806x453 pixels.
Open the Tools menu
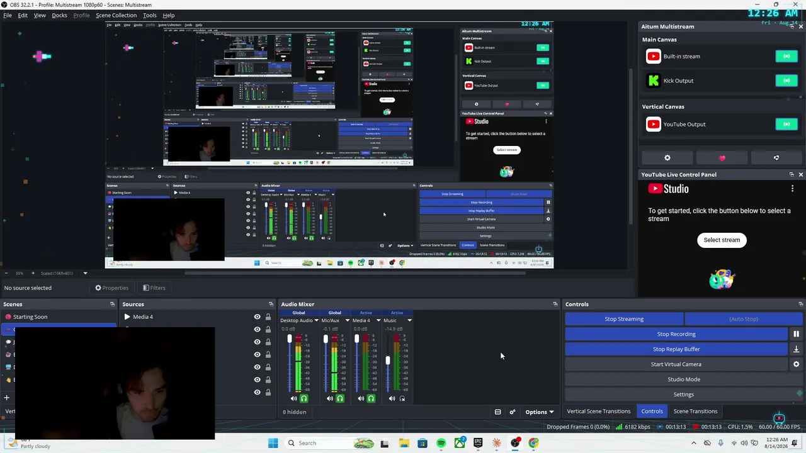point(149,15)
